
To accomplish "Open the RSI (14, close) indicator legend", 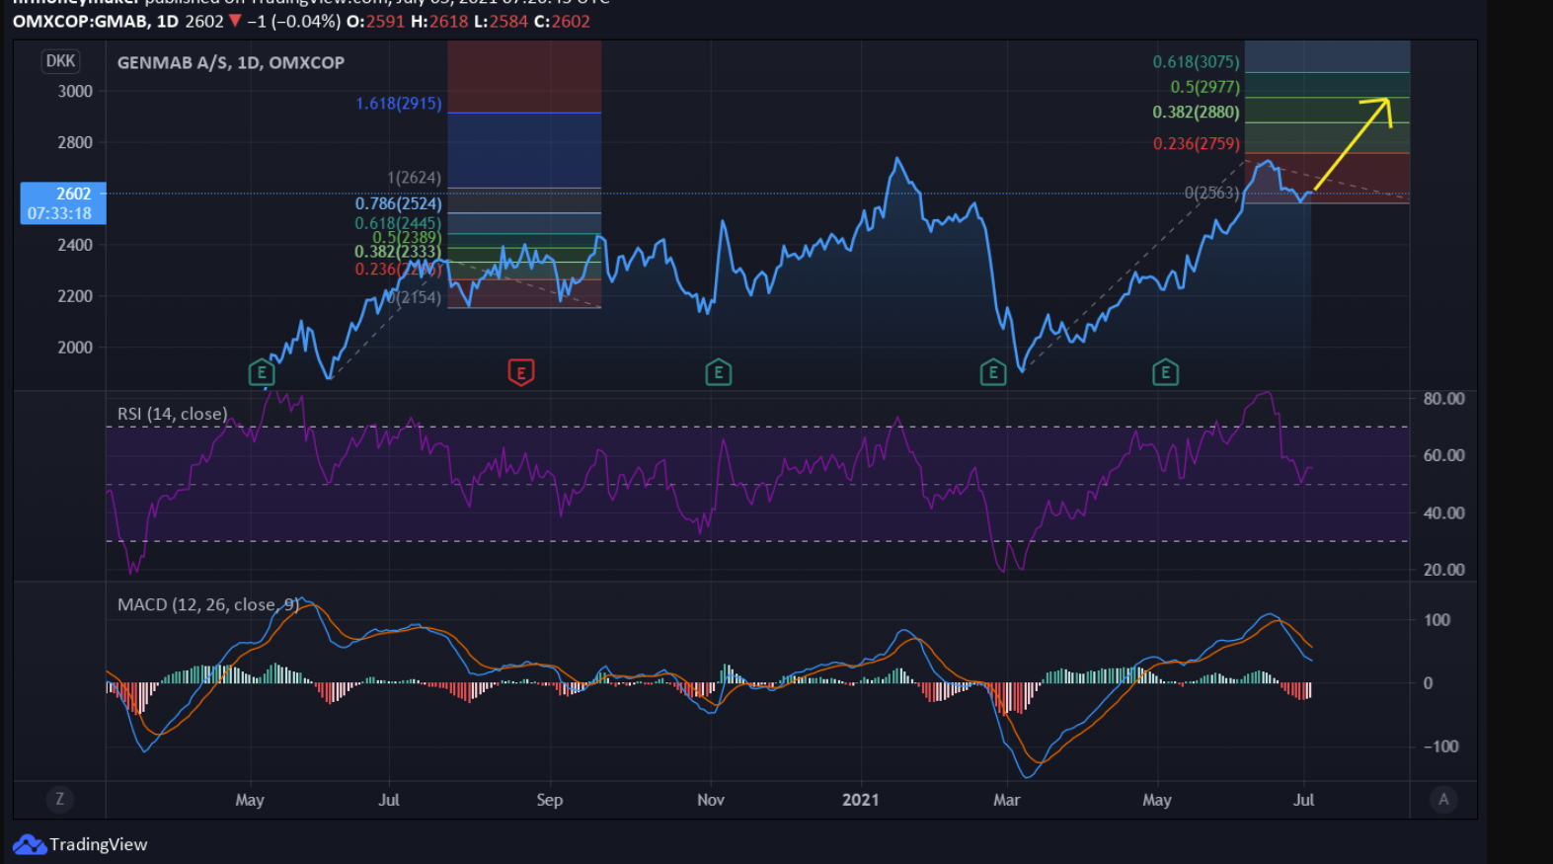I will [x=172, y=414].
